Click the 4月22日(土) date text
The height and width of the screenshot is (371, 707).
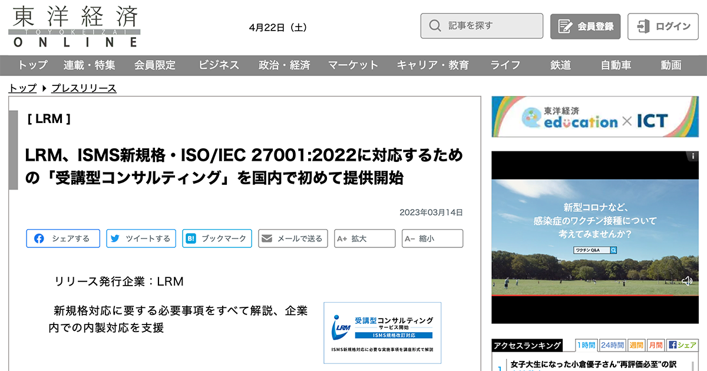278,27
